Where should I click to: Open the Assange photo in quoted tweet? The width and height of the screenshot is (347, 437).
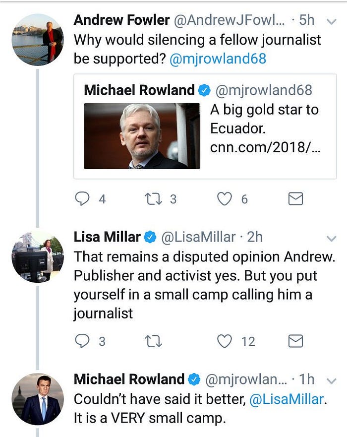coord(142,136)
